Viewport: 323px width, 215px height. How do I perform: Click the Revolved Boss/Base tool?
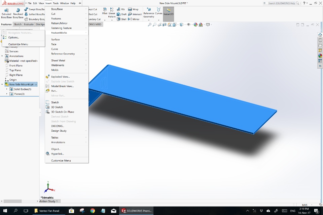[x=18, y=13]
